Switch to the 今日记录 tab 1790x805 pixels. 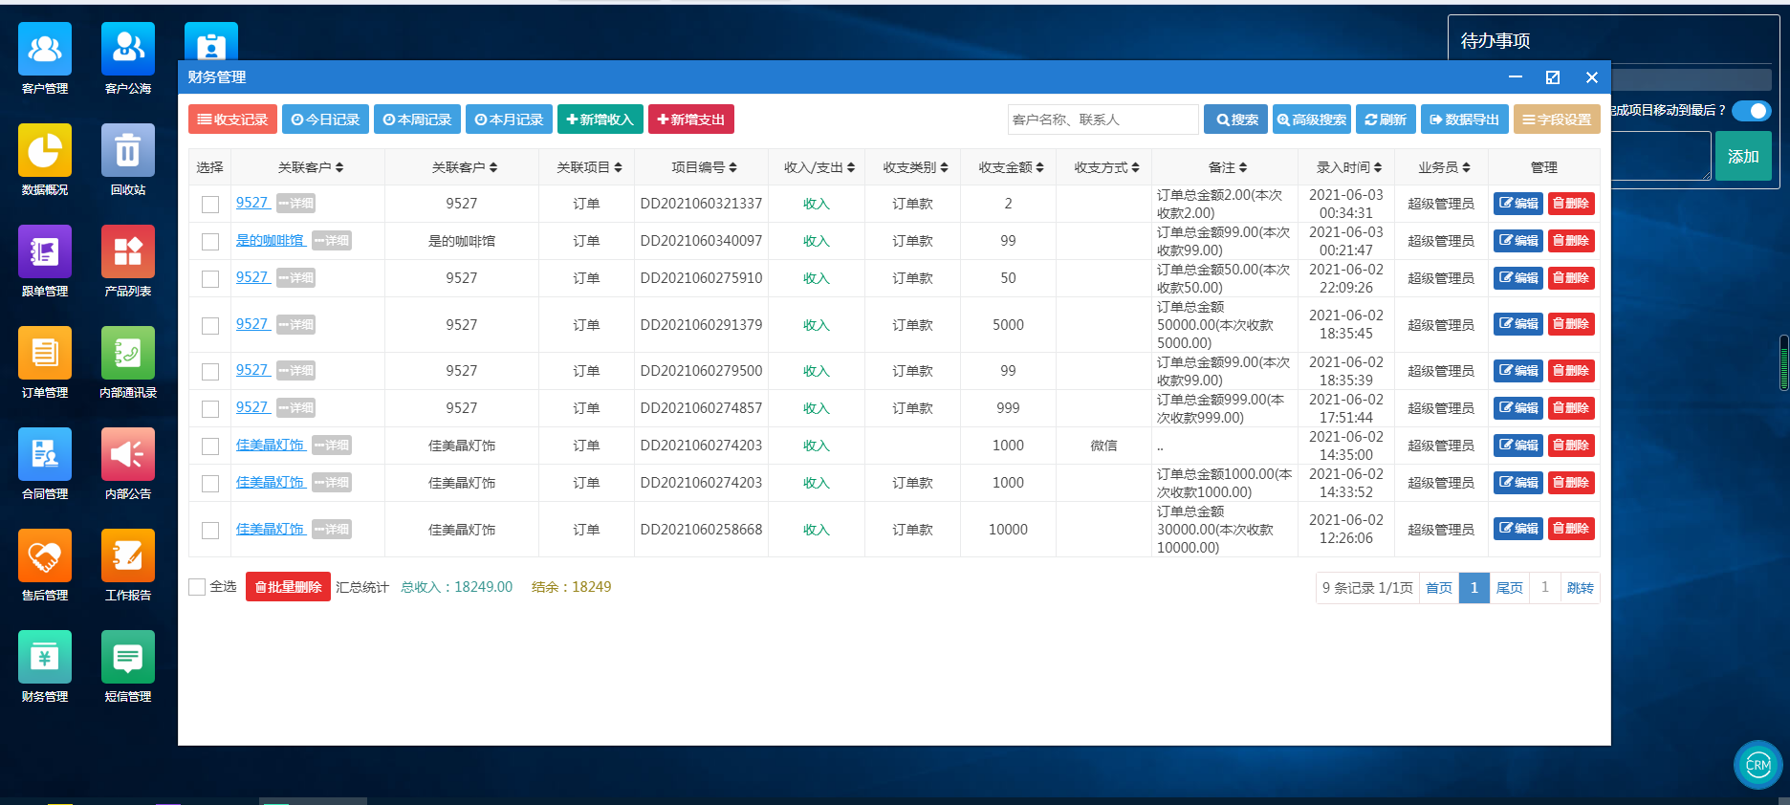pyautogui.click(x=326, y=120)
